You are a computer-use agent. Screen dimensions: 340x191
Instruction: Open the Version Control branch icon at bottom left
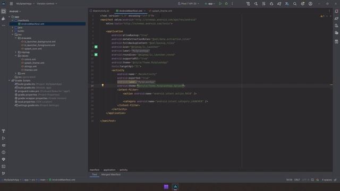click(4, 173)
